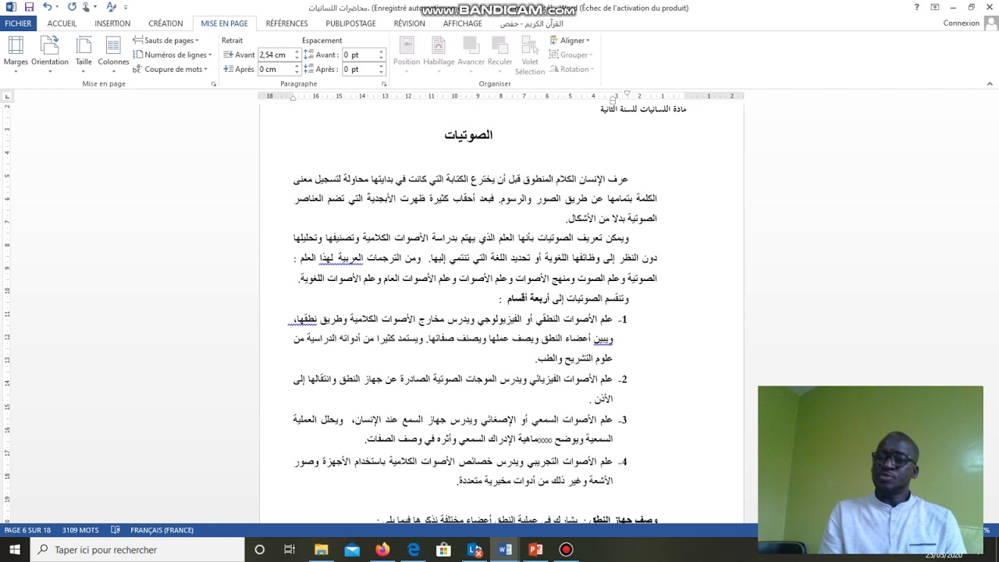Launch Microsoft Edge from the taskbar
The height and width of the screenshot is (562, 999).
[413, 550]
